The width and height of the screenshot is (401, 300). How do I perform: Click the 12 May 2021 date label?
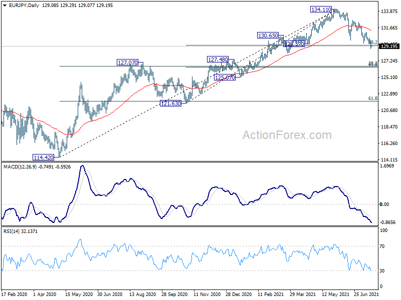click(x=335, y=294)
